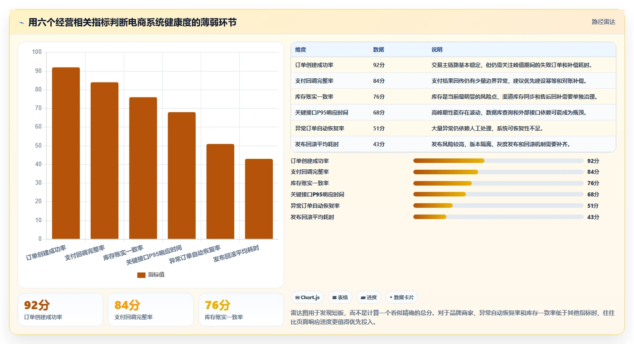Click the 库存账实一致率 progress bar
The image size is (634, 344).
[498, 183]
